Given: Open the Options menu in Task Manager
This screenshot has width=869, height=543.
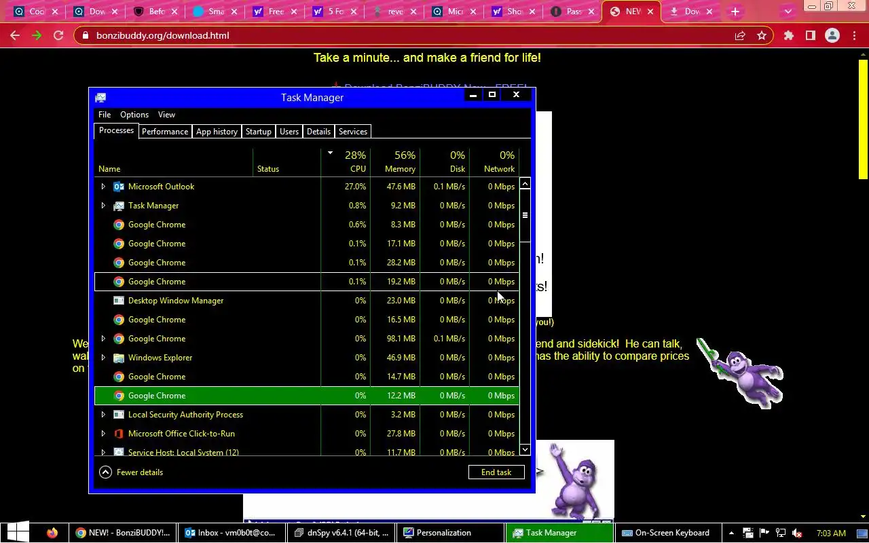Looking at the screenshot, I should click(x=134, y=115).
